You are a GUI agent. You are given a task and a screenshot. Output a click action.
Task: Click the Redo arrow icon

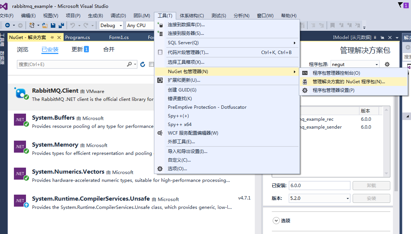(x=86, y=25)
